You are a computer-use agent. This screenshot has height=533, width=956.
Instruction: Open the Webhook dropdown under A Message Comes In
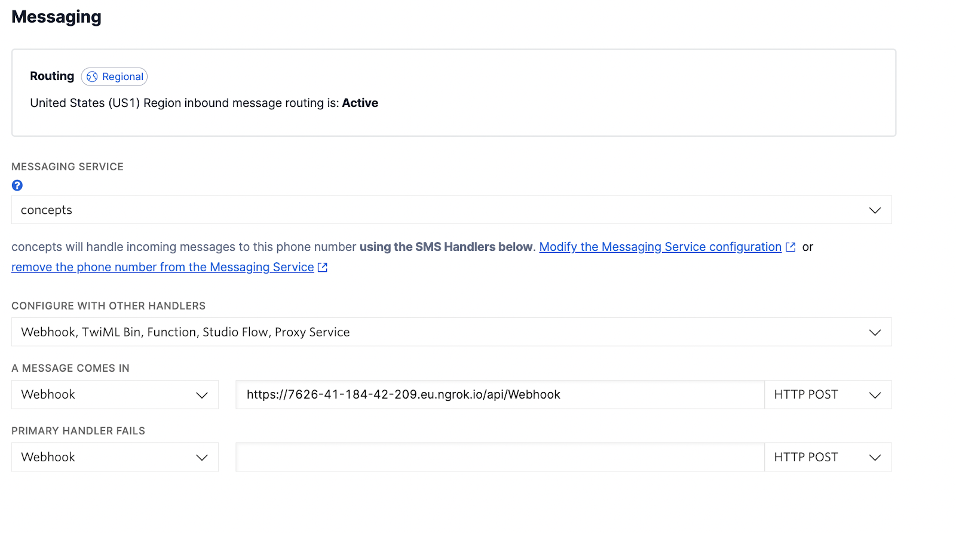tap(115, 395)
